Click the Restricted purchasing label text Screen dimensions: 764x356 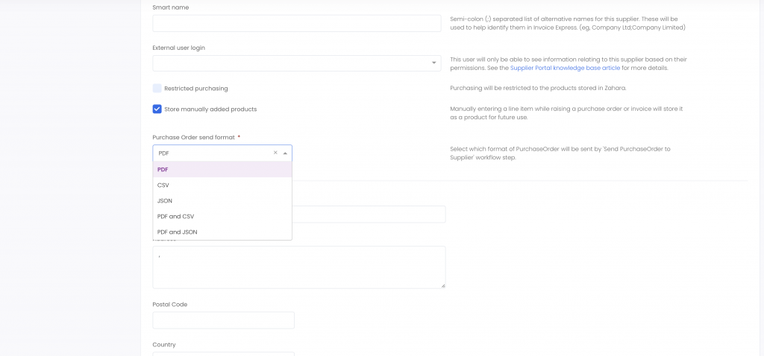click(196, 89)
